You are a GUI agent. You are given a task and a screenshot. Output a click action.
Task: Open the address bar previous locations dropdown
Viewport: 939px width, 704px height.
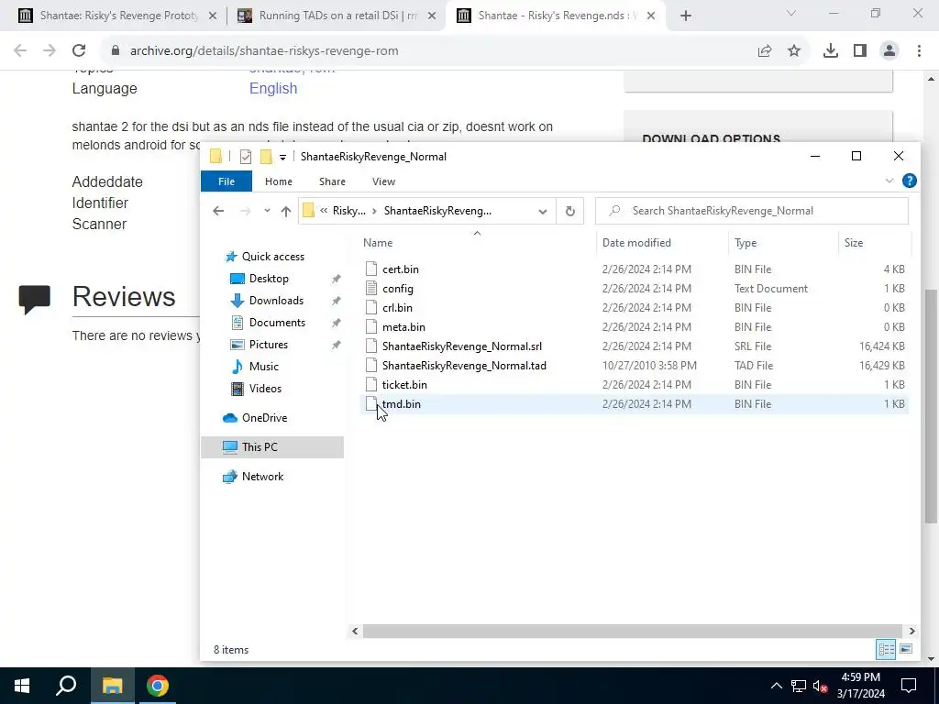click(543, 211)
